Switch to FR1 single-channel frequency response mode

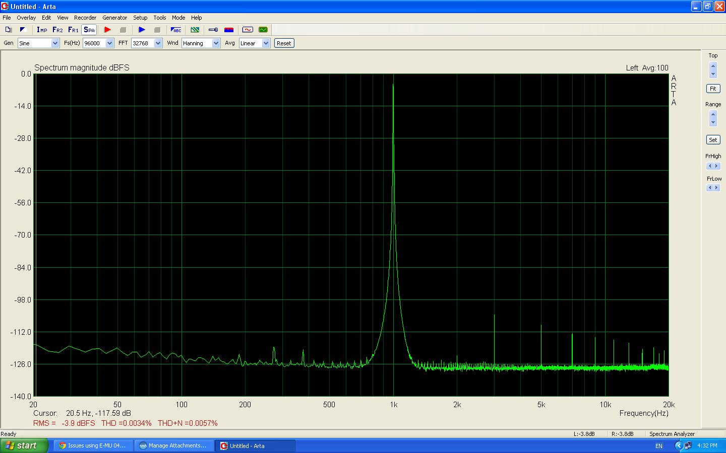coord(73,30)
